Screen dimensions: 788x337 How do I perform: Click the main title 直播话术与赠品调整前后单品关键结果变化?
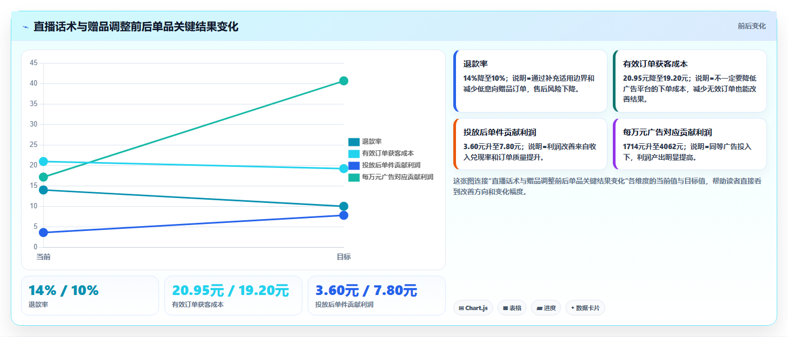click(136, 27)
